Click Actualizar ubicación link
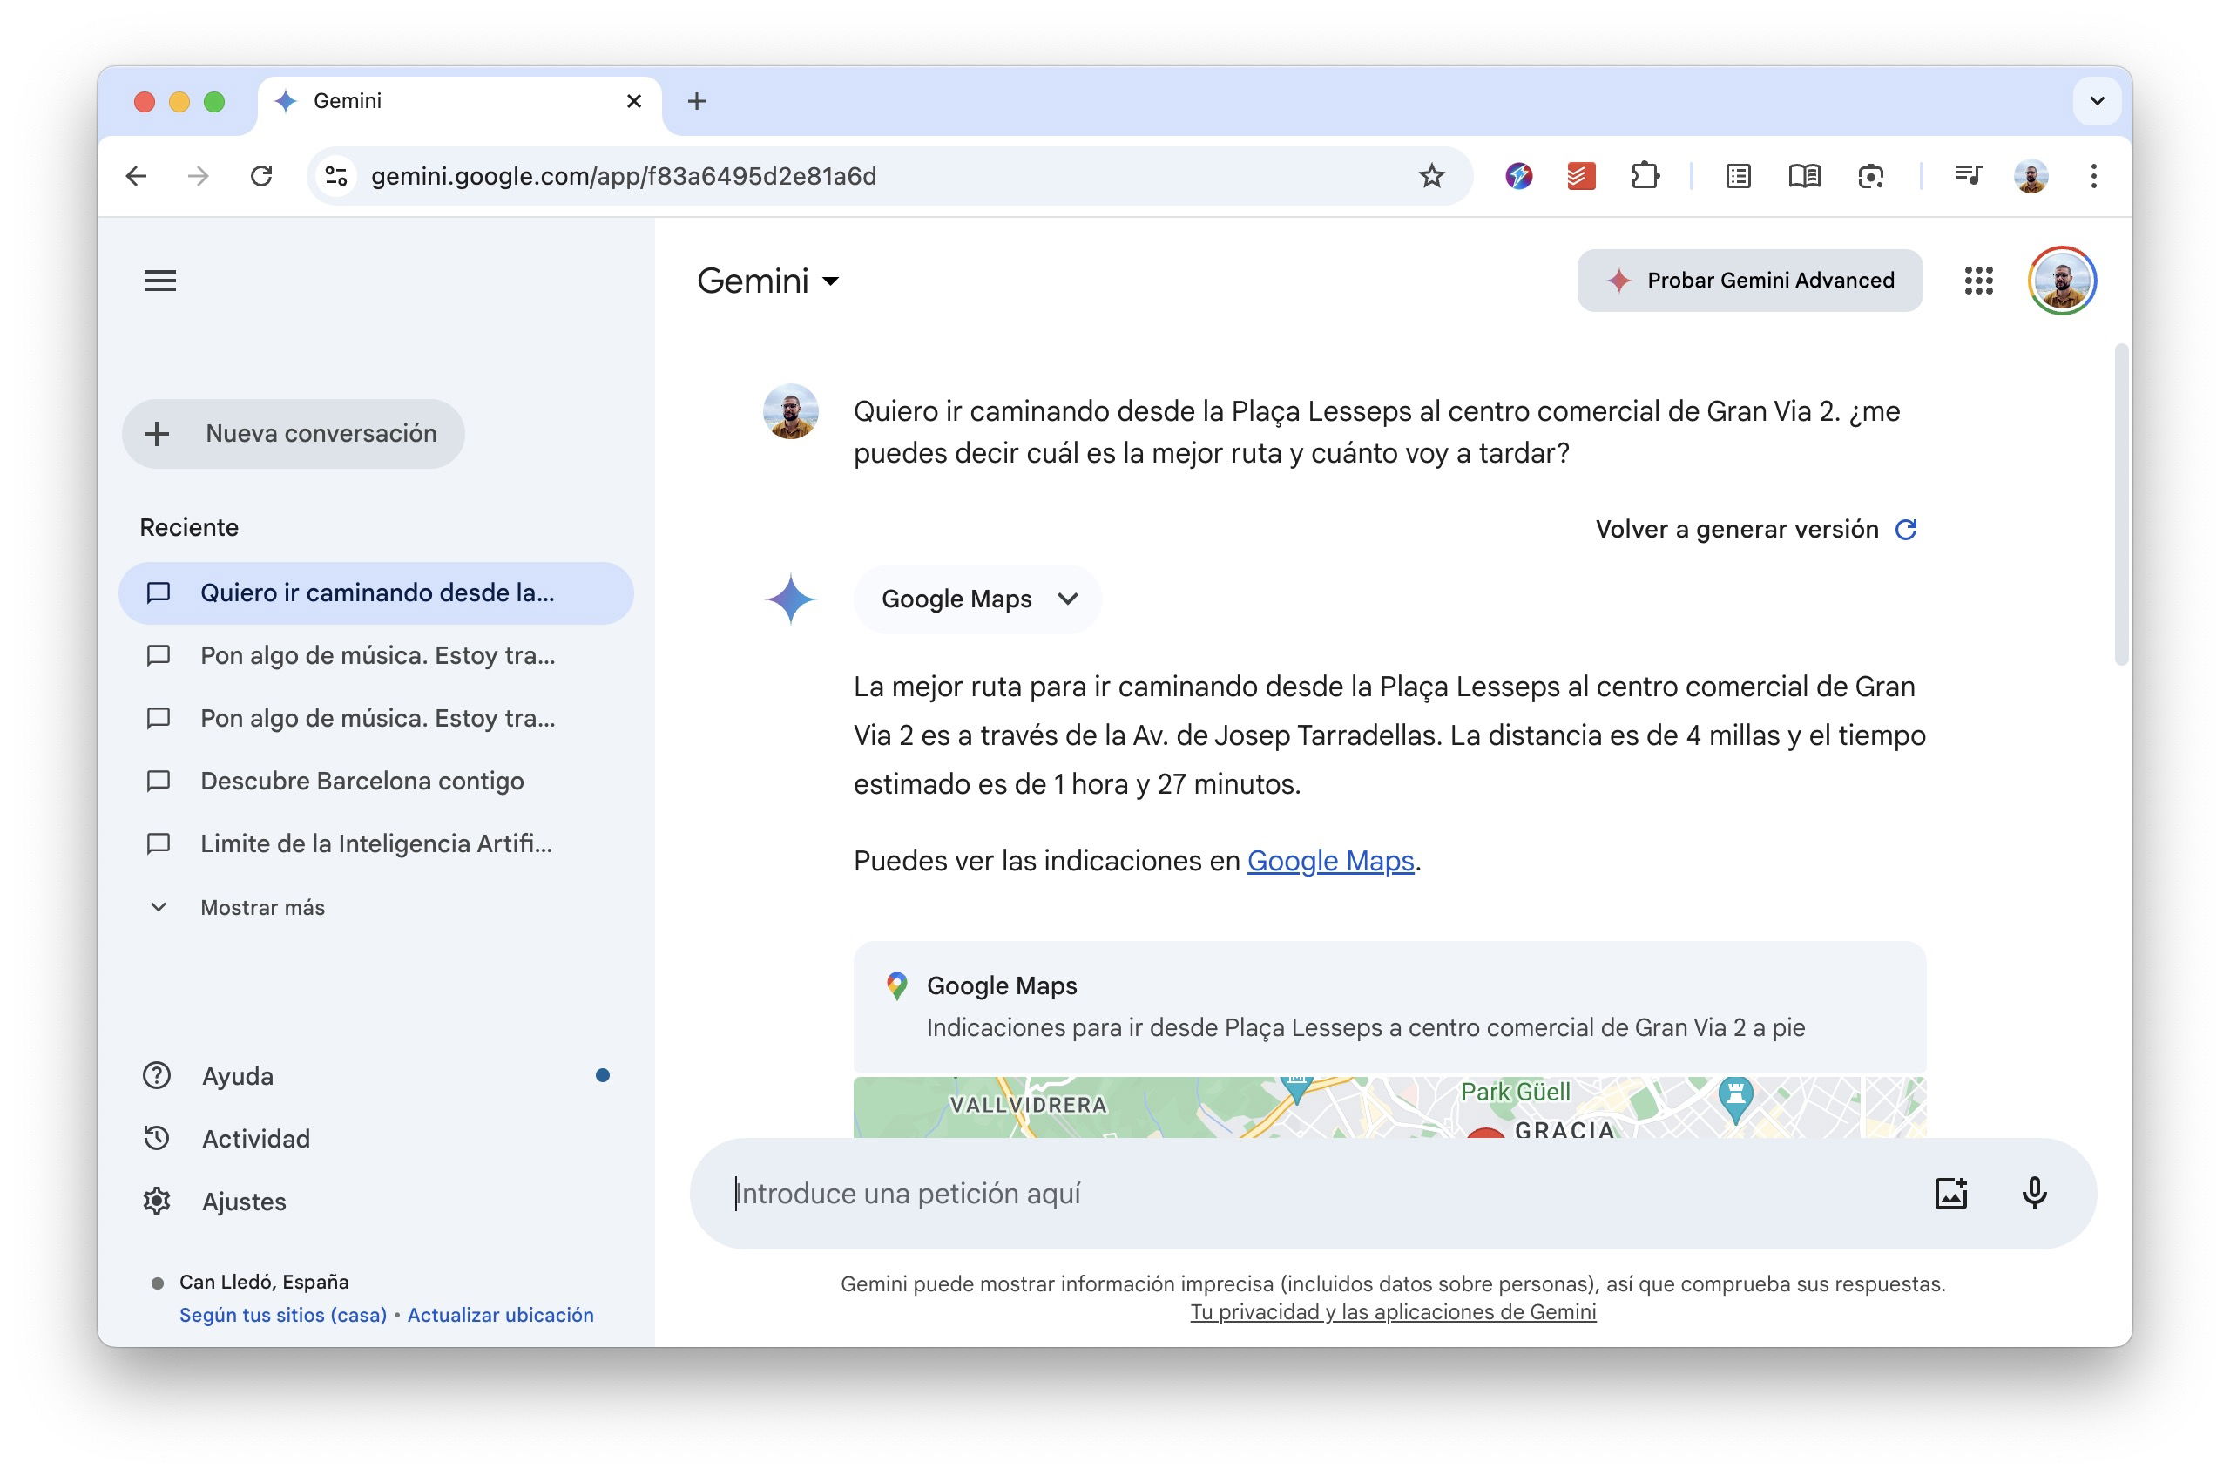The width and height of the screenshot is (2230, 1476). [x=501, y=1315]
